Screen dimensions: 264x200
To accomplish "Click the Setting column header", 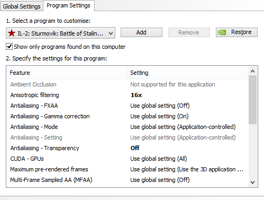I will [x=187, y=73].
